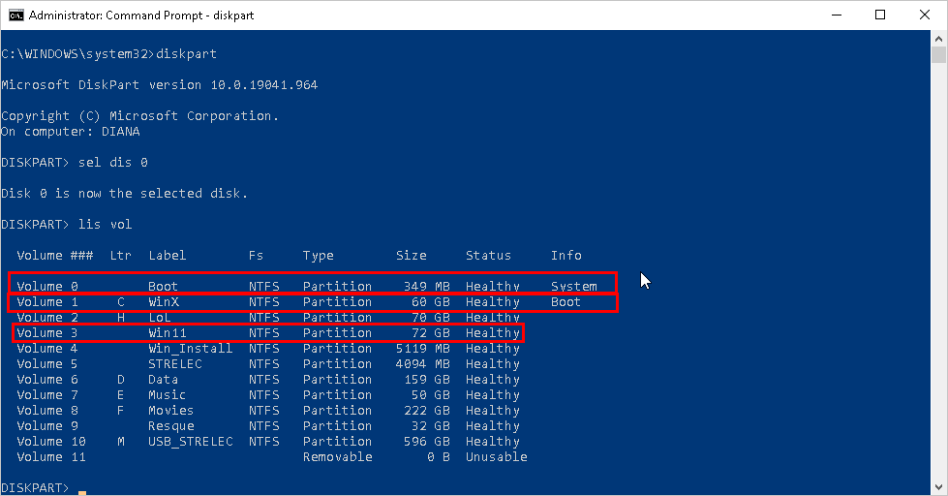Viewport: 948px width, 496px height.
Task: Click drive letter 'E' of Music volume
Action: [x=121, y=395]
